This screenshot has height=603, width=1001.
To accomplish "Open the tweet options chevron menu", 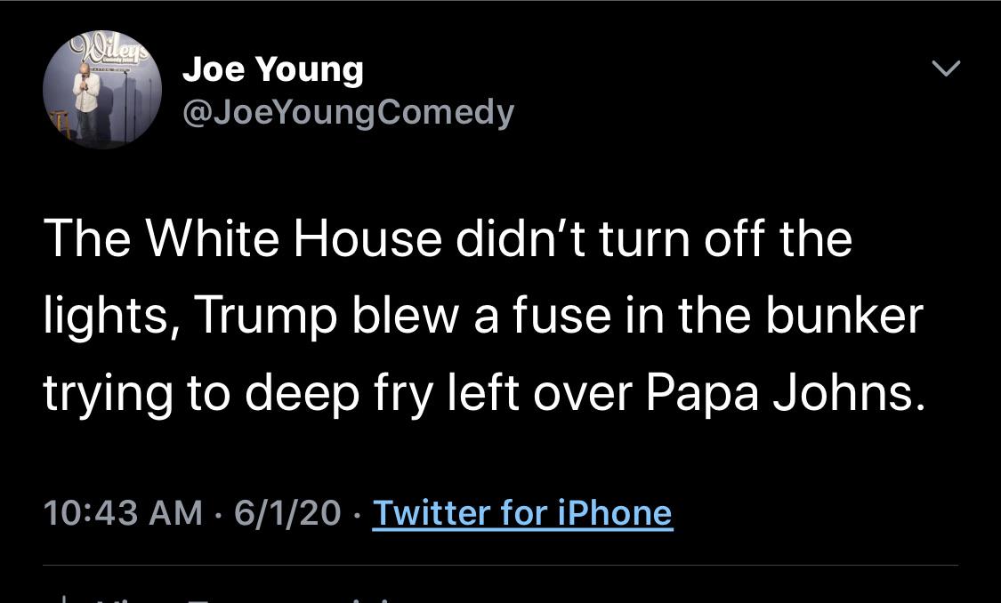I will 945,68.
